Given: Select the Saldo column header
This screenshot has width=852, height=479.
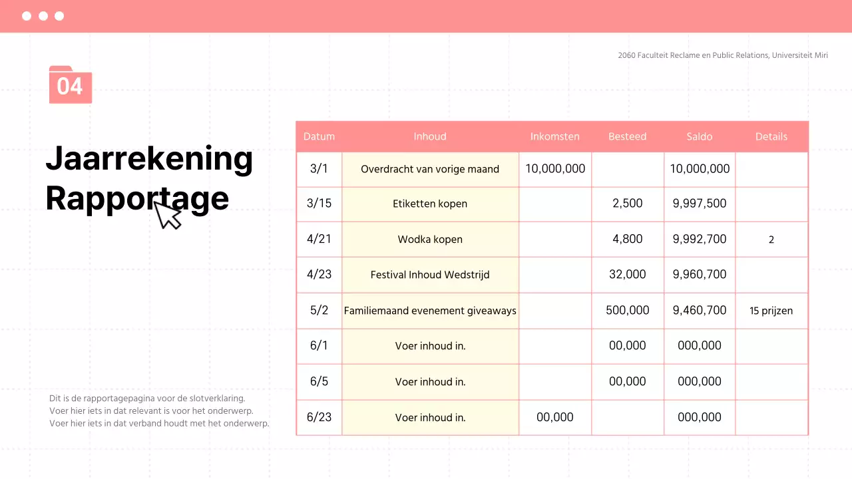Looking at the screenshot, I should pyautogui.click(x=699, y=136).
